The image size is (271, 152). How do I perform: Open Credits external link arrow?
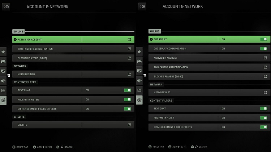(x=129, y=125)
